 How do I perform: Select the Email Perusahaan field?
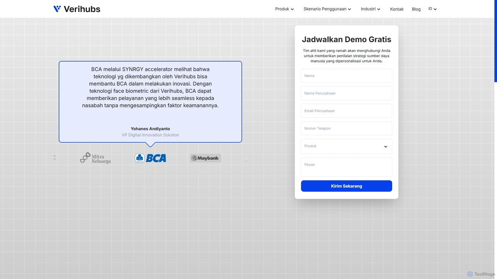coord(346,111)
